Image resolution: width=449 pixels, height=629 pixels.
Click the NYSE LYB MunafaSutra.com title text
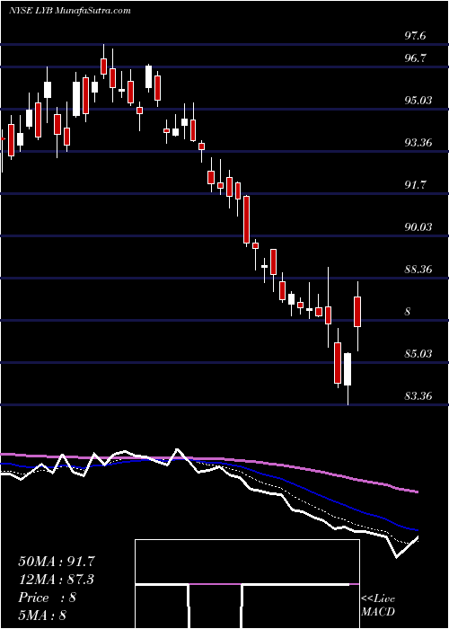tap(69, 11)
